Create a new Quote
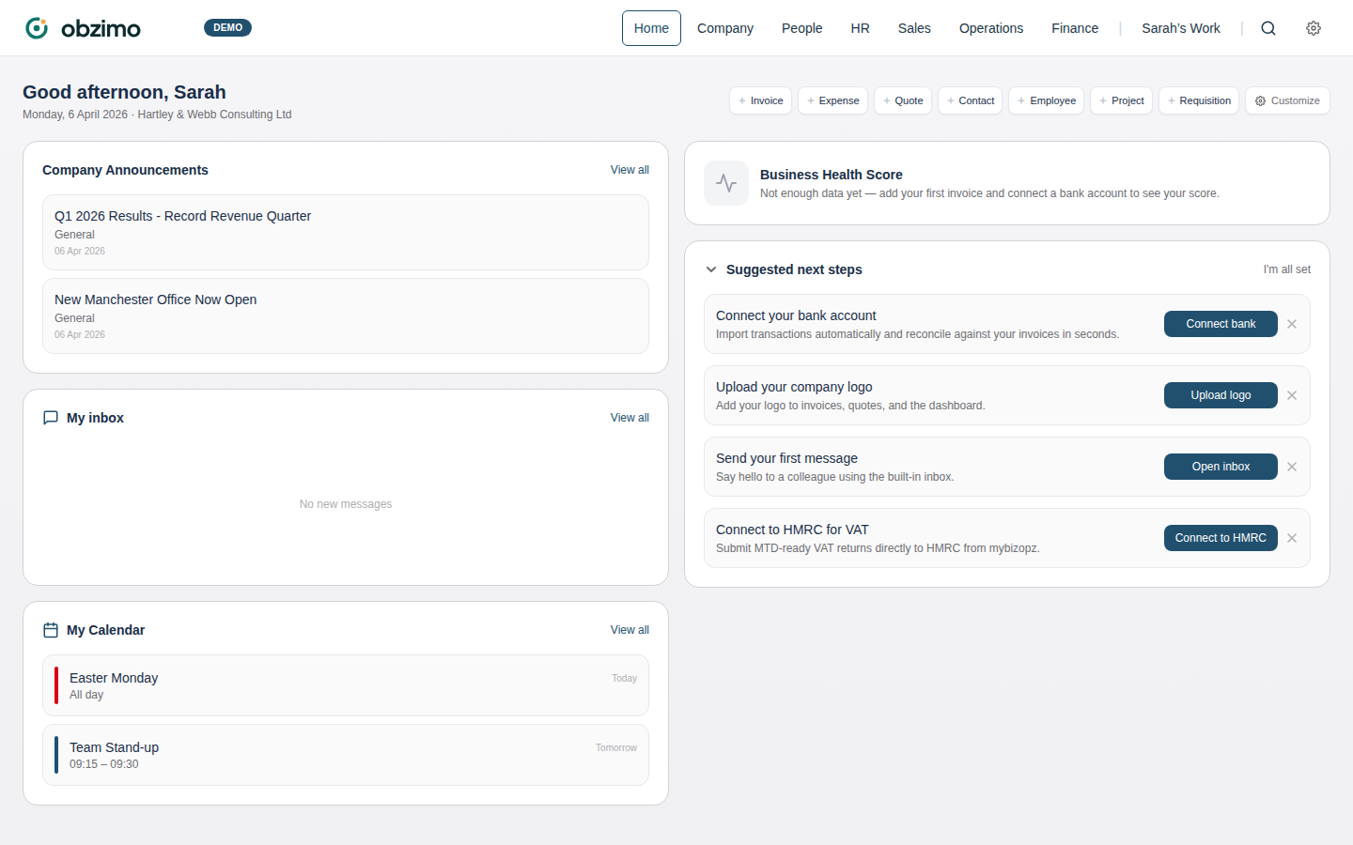 point(903,100)
